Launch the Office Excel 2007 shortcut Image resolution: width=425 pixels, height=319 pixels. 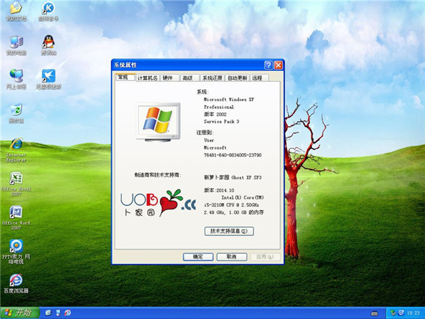[16, 184]
